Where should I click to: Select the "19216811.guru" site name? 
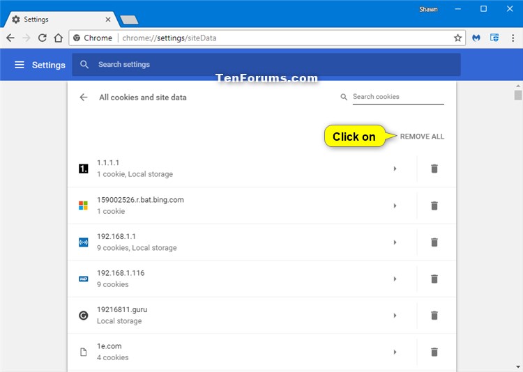click(122, 310)
